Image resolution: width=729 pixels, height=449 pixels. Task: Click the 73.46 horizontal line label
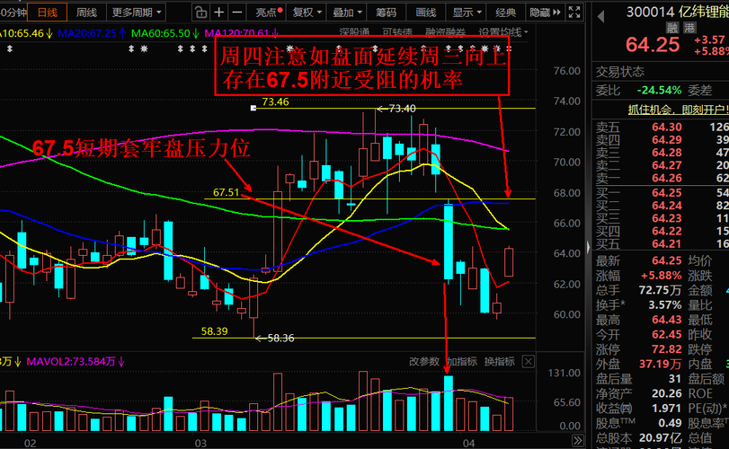275,101
